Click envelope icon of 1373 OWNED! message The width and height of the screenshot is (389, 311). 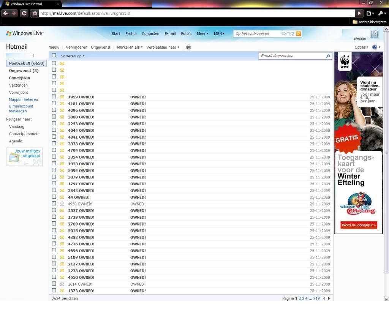click(x=62, y=290)
